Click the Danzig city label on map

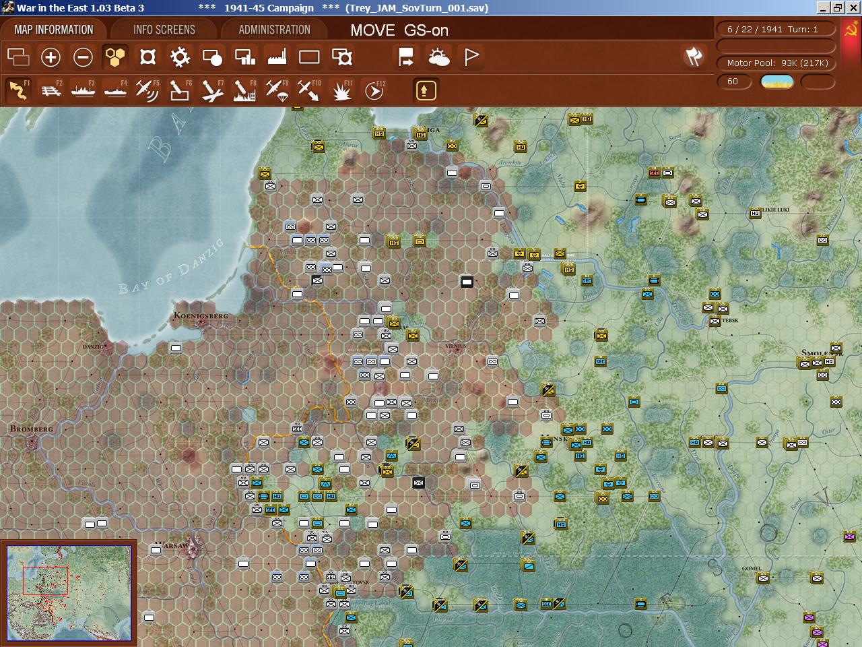coord(94,347)
